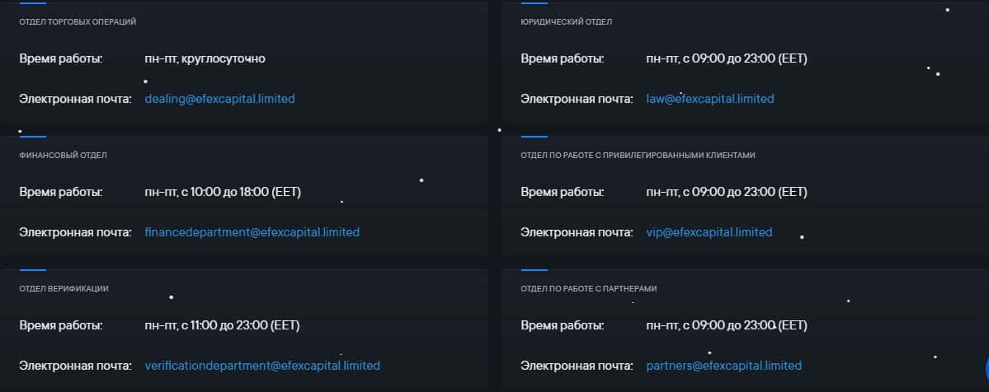Click the 'пн-пт, круглосуточно' working hours text
Viewport: 989px width, 392px height.
click(x=205, y=58)
